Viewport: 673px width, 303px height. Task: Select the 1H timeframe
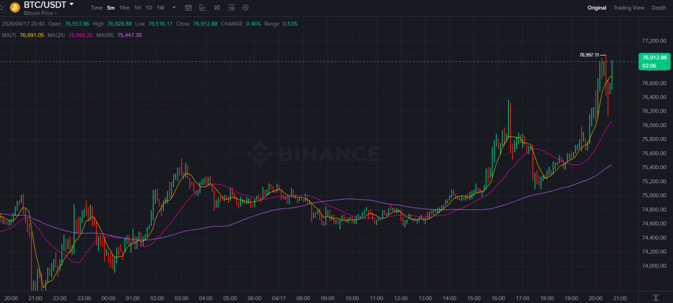click(x=137, y=8)
